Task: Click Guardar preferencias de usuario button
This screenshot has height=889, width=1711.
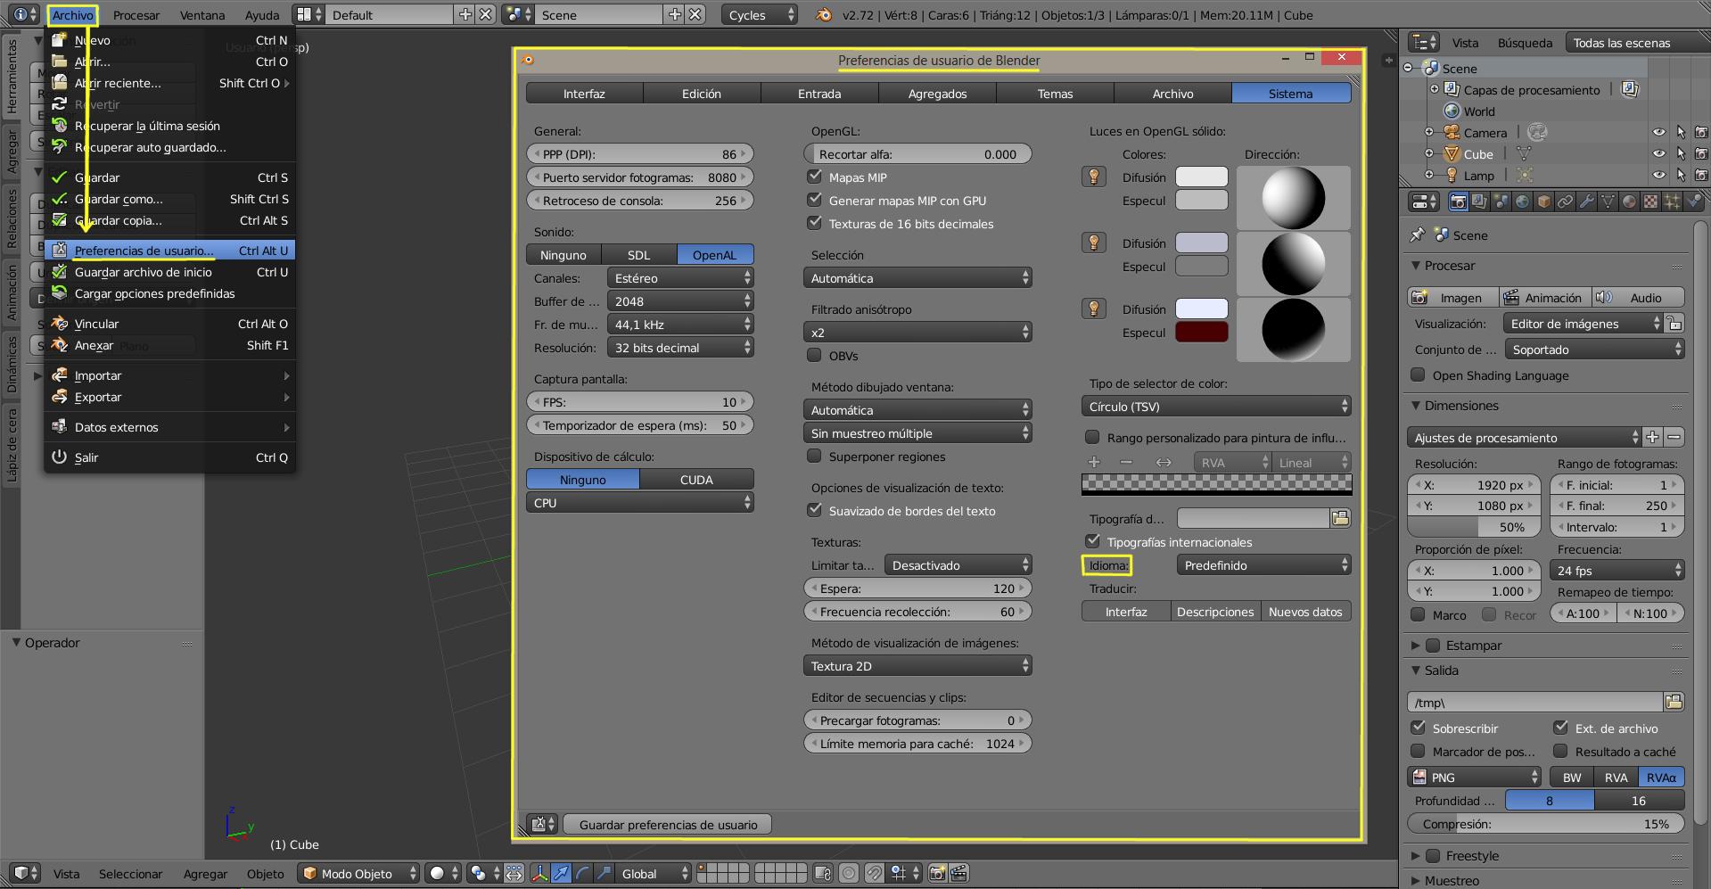Action: pyautogui.click(x=668, y=825)
